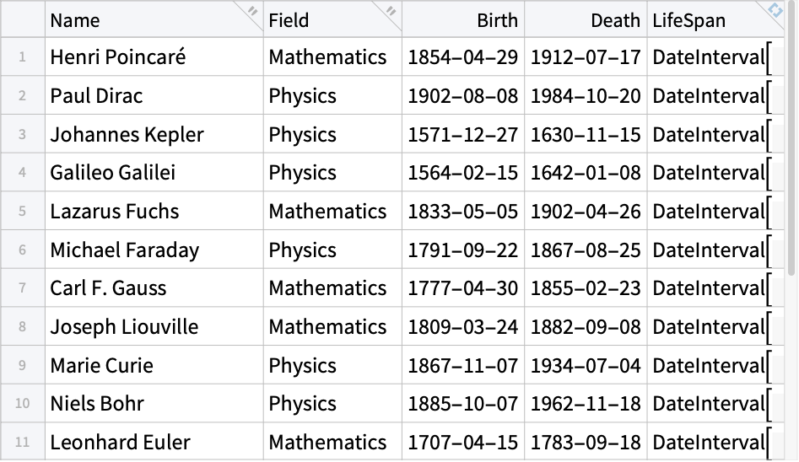This screenshot has height=462, width=799.
Task: Click the blue bracket icon in LifeSpan header
Action: 775,10
